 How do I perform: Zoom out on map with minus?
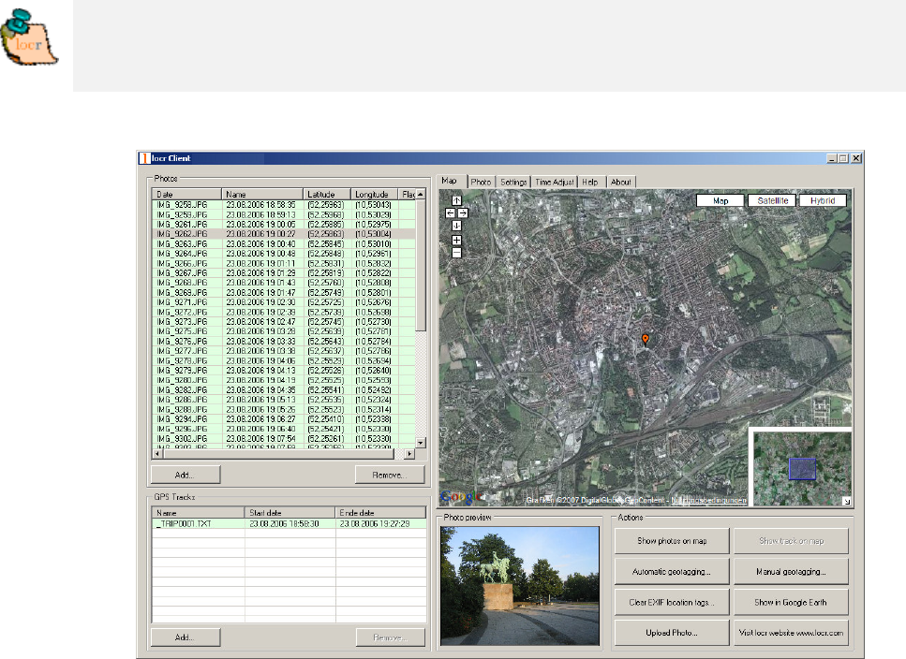coord(456,252)
